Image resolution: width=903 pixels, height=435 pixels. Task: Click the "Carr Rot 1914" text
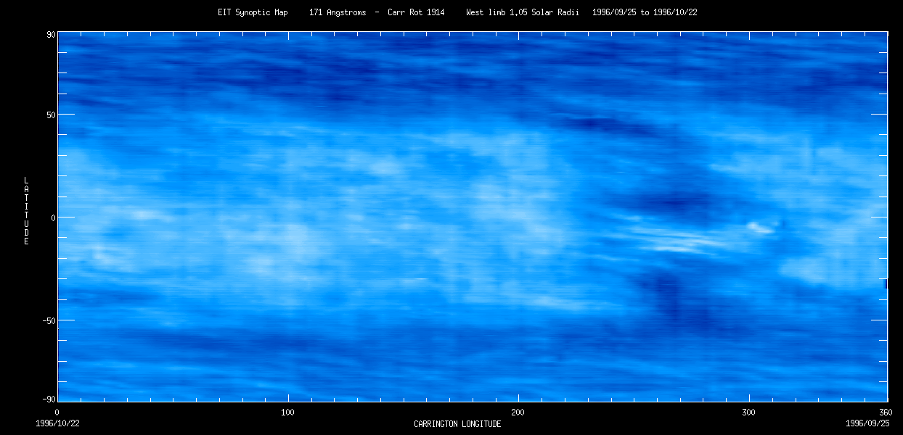click(x=416, y=13)
